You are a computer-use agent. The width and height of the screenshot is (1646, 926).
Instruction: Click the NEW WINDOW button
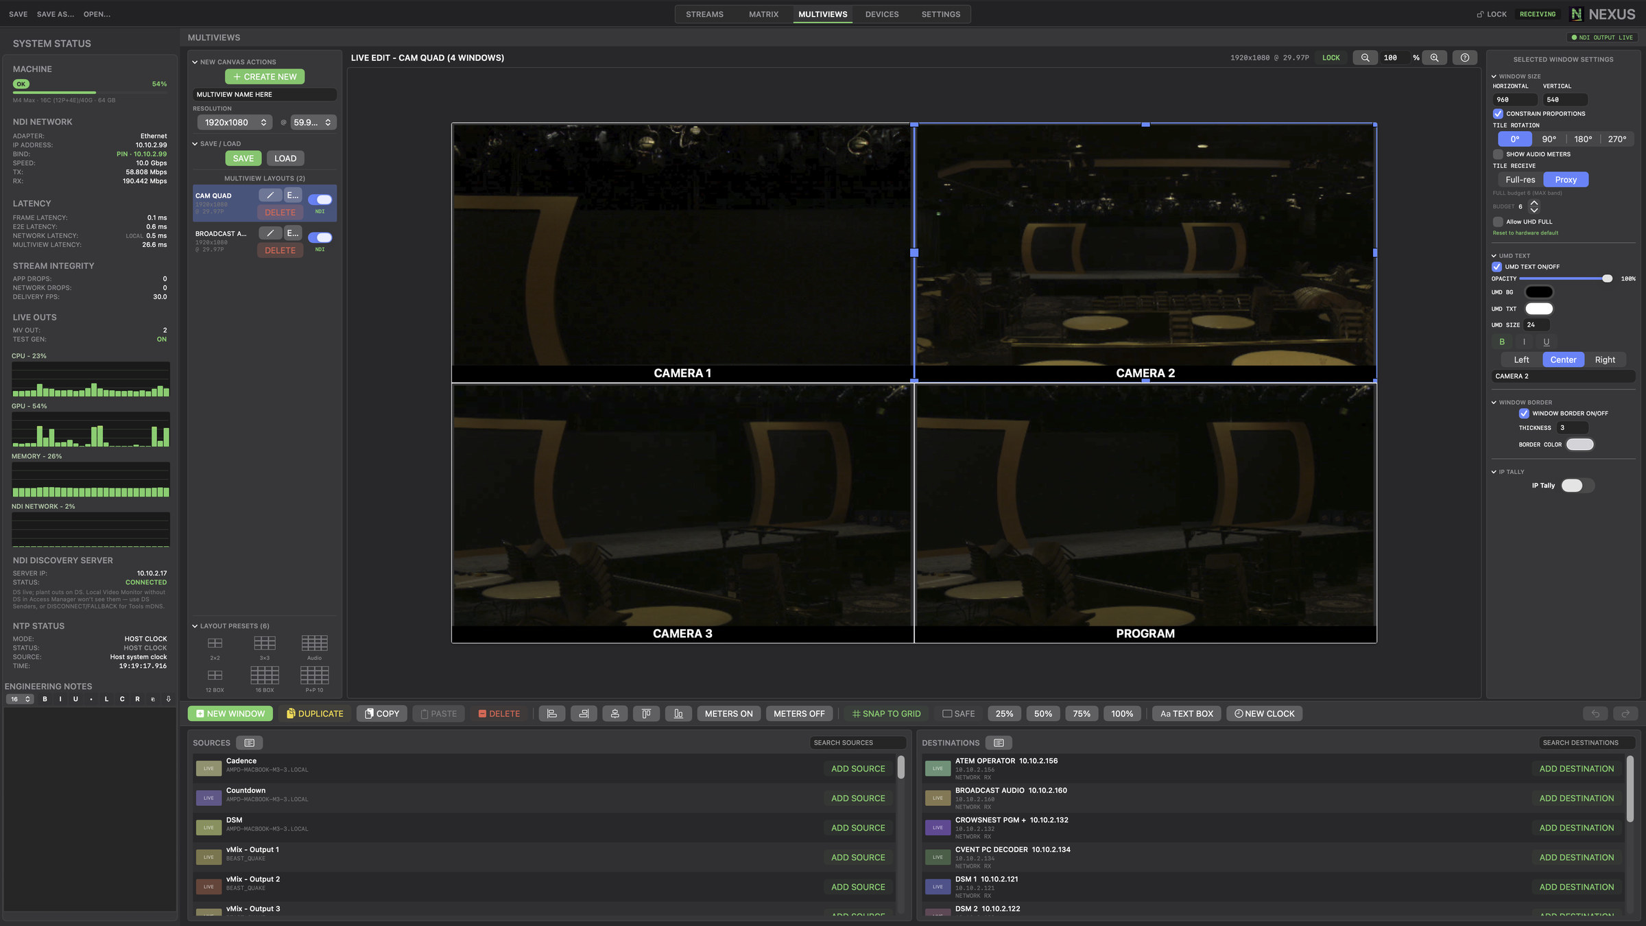click(x=230, y=713)
